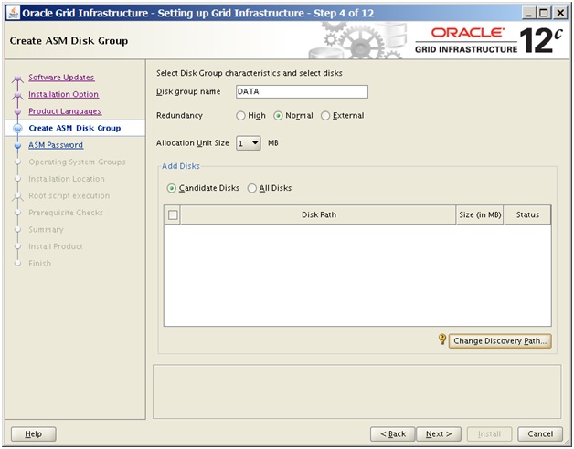Proceed with the Next button
574x449 pixels.
pyautogui.click(x=439, y=434)
